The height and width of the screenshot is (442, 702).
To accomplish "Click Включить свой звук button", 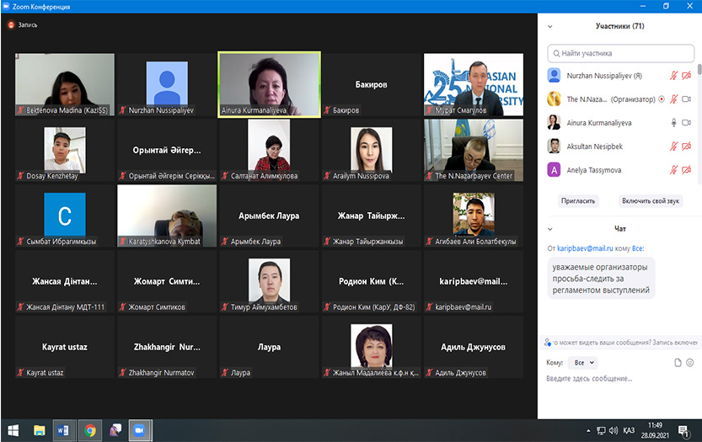I will [651, 201].
